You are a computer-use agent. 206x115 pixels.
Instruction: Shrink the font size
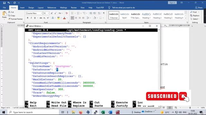[55, 13]
